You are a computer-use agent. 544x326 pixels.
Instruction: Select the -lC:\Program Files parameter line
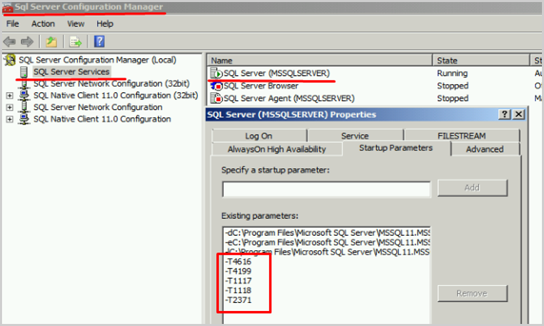click(327, 252)
